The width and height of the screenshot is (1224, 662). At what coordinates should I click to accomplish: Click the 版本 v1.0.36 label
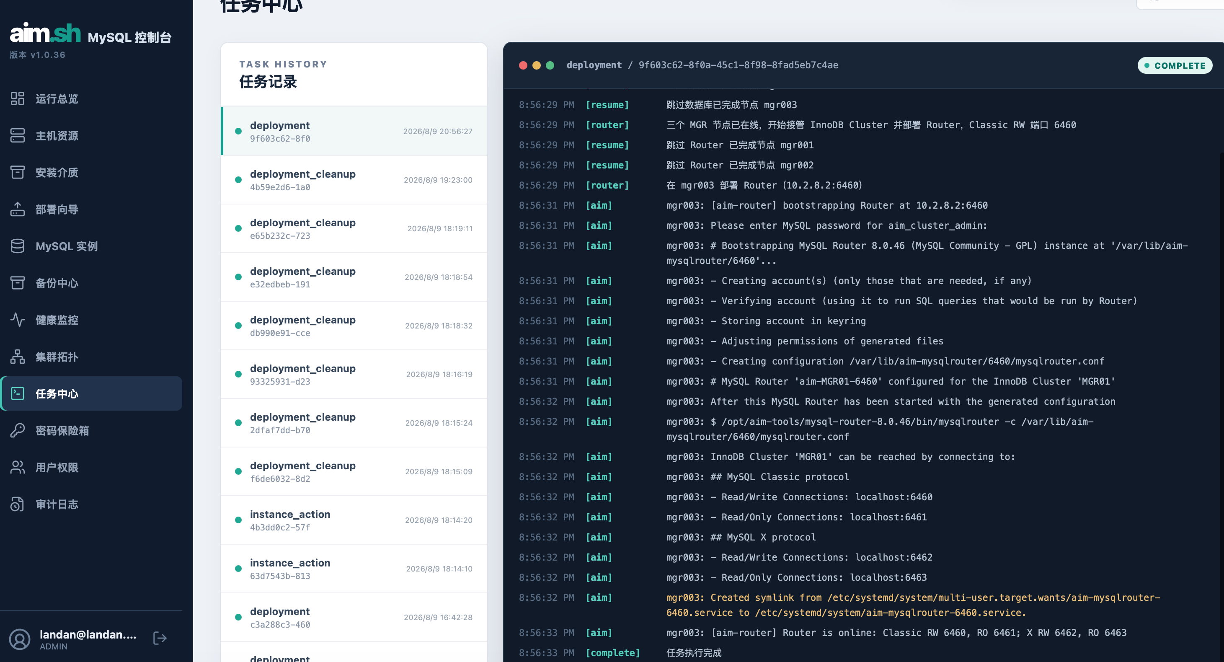point(38,54)
